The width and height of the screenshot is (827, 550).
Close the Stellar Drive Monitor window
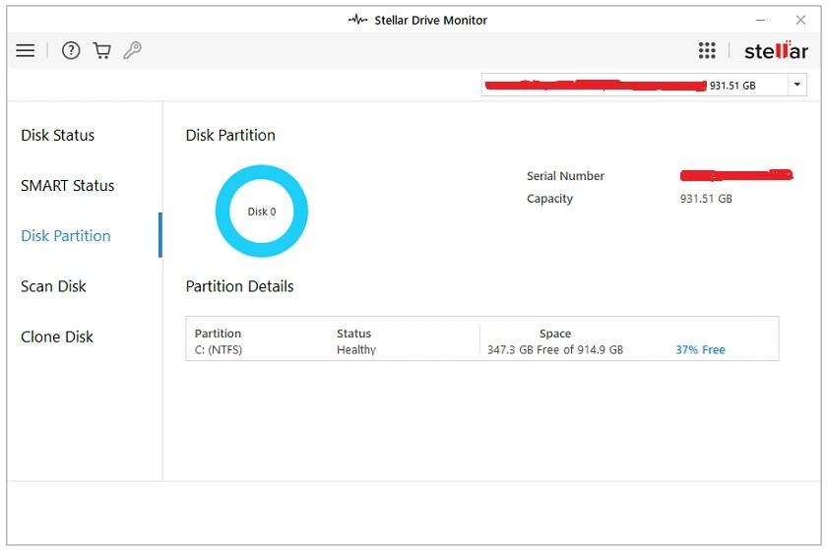(x=800, y=20)
